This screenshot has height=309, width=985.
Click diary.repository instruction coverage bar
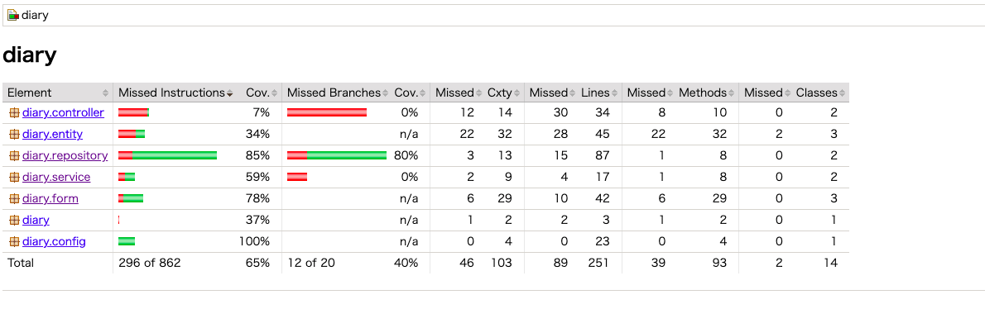[x=168, y=155]
